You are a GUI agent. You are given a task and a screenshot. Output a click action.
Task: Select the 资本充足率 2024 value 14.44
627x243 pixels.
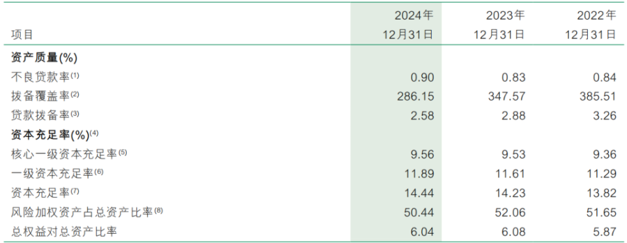419,193
